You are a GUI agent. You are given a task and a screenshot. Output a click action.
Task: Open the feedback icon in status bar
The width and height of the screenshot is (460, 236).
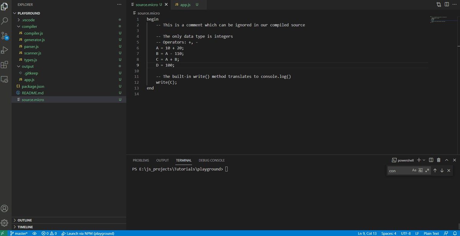(445, 233)
